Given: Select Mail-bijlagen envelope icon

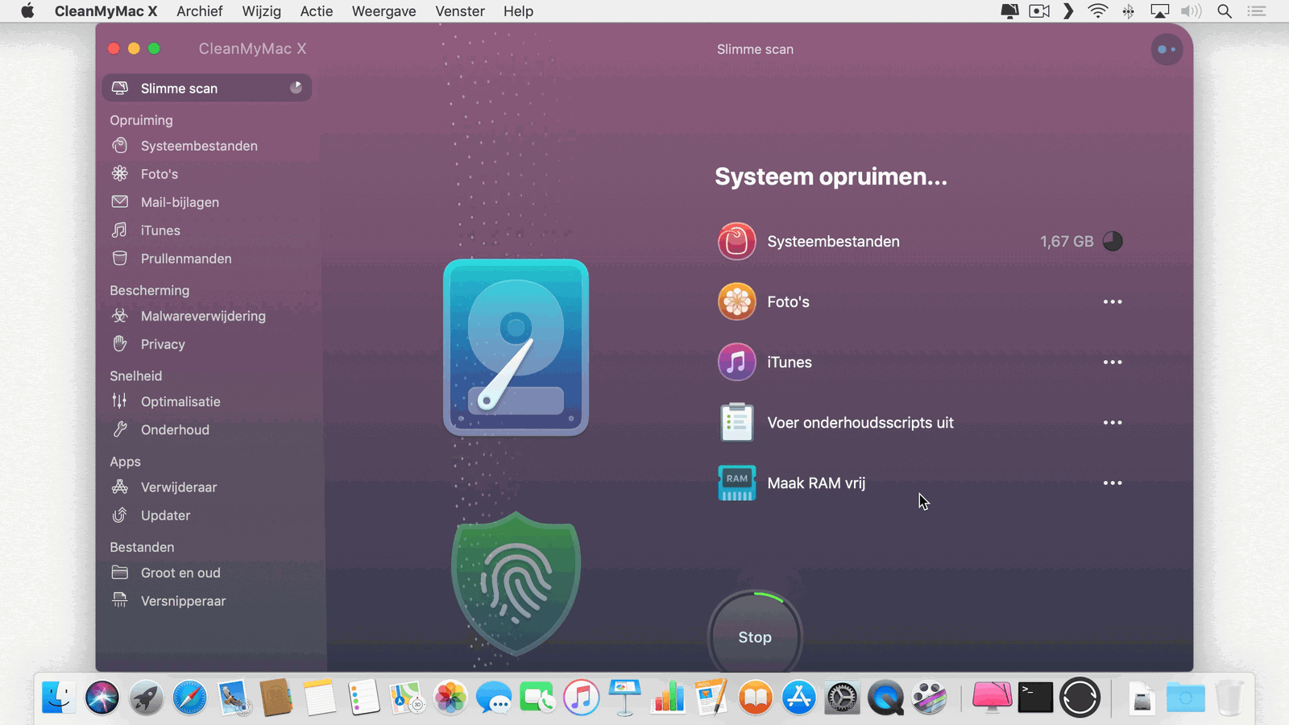Looking at the screenshot, I should [x=120, y=201].
